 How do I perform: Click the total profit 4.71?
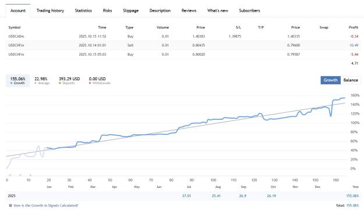pos(355,63)
